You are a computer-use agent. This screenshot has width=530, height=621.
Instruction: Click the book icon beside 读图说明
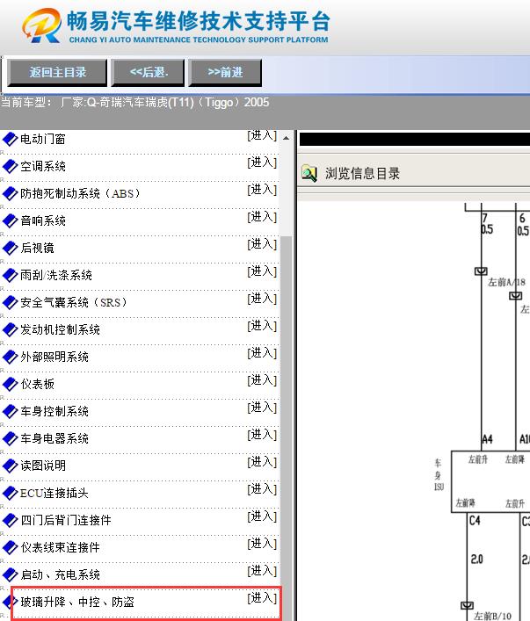coord(10,466)
